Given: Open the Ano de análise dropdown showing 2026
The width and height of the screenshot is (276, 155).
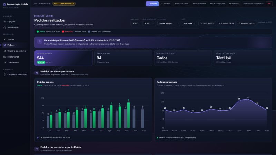Looking at the screenshot, I should point(149,23).
